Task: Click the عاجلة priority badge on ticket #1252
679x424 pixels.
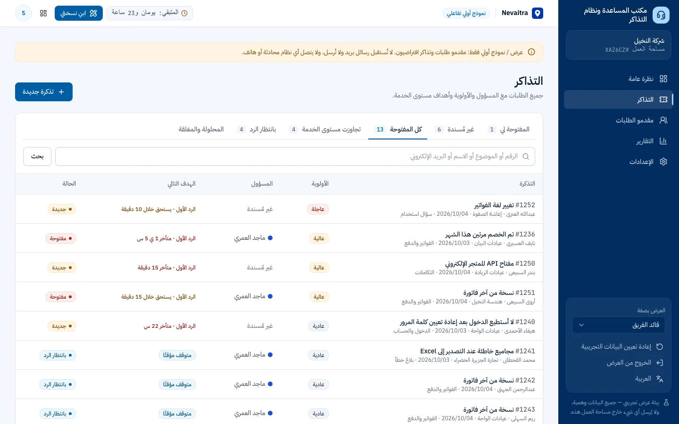Action: click(x=318, y=209)
